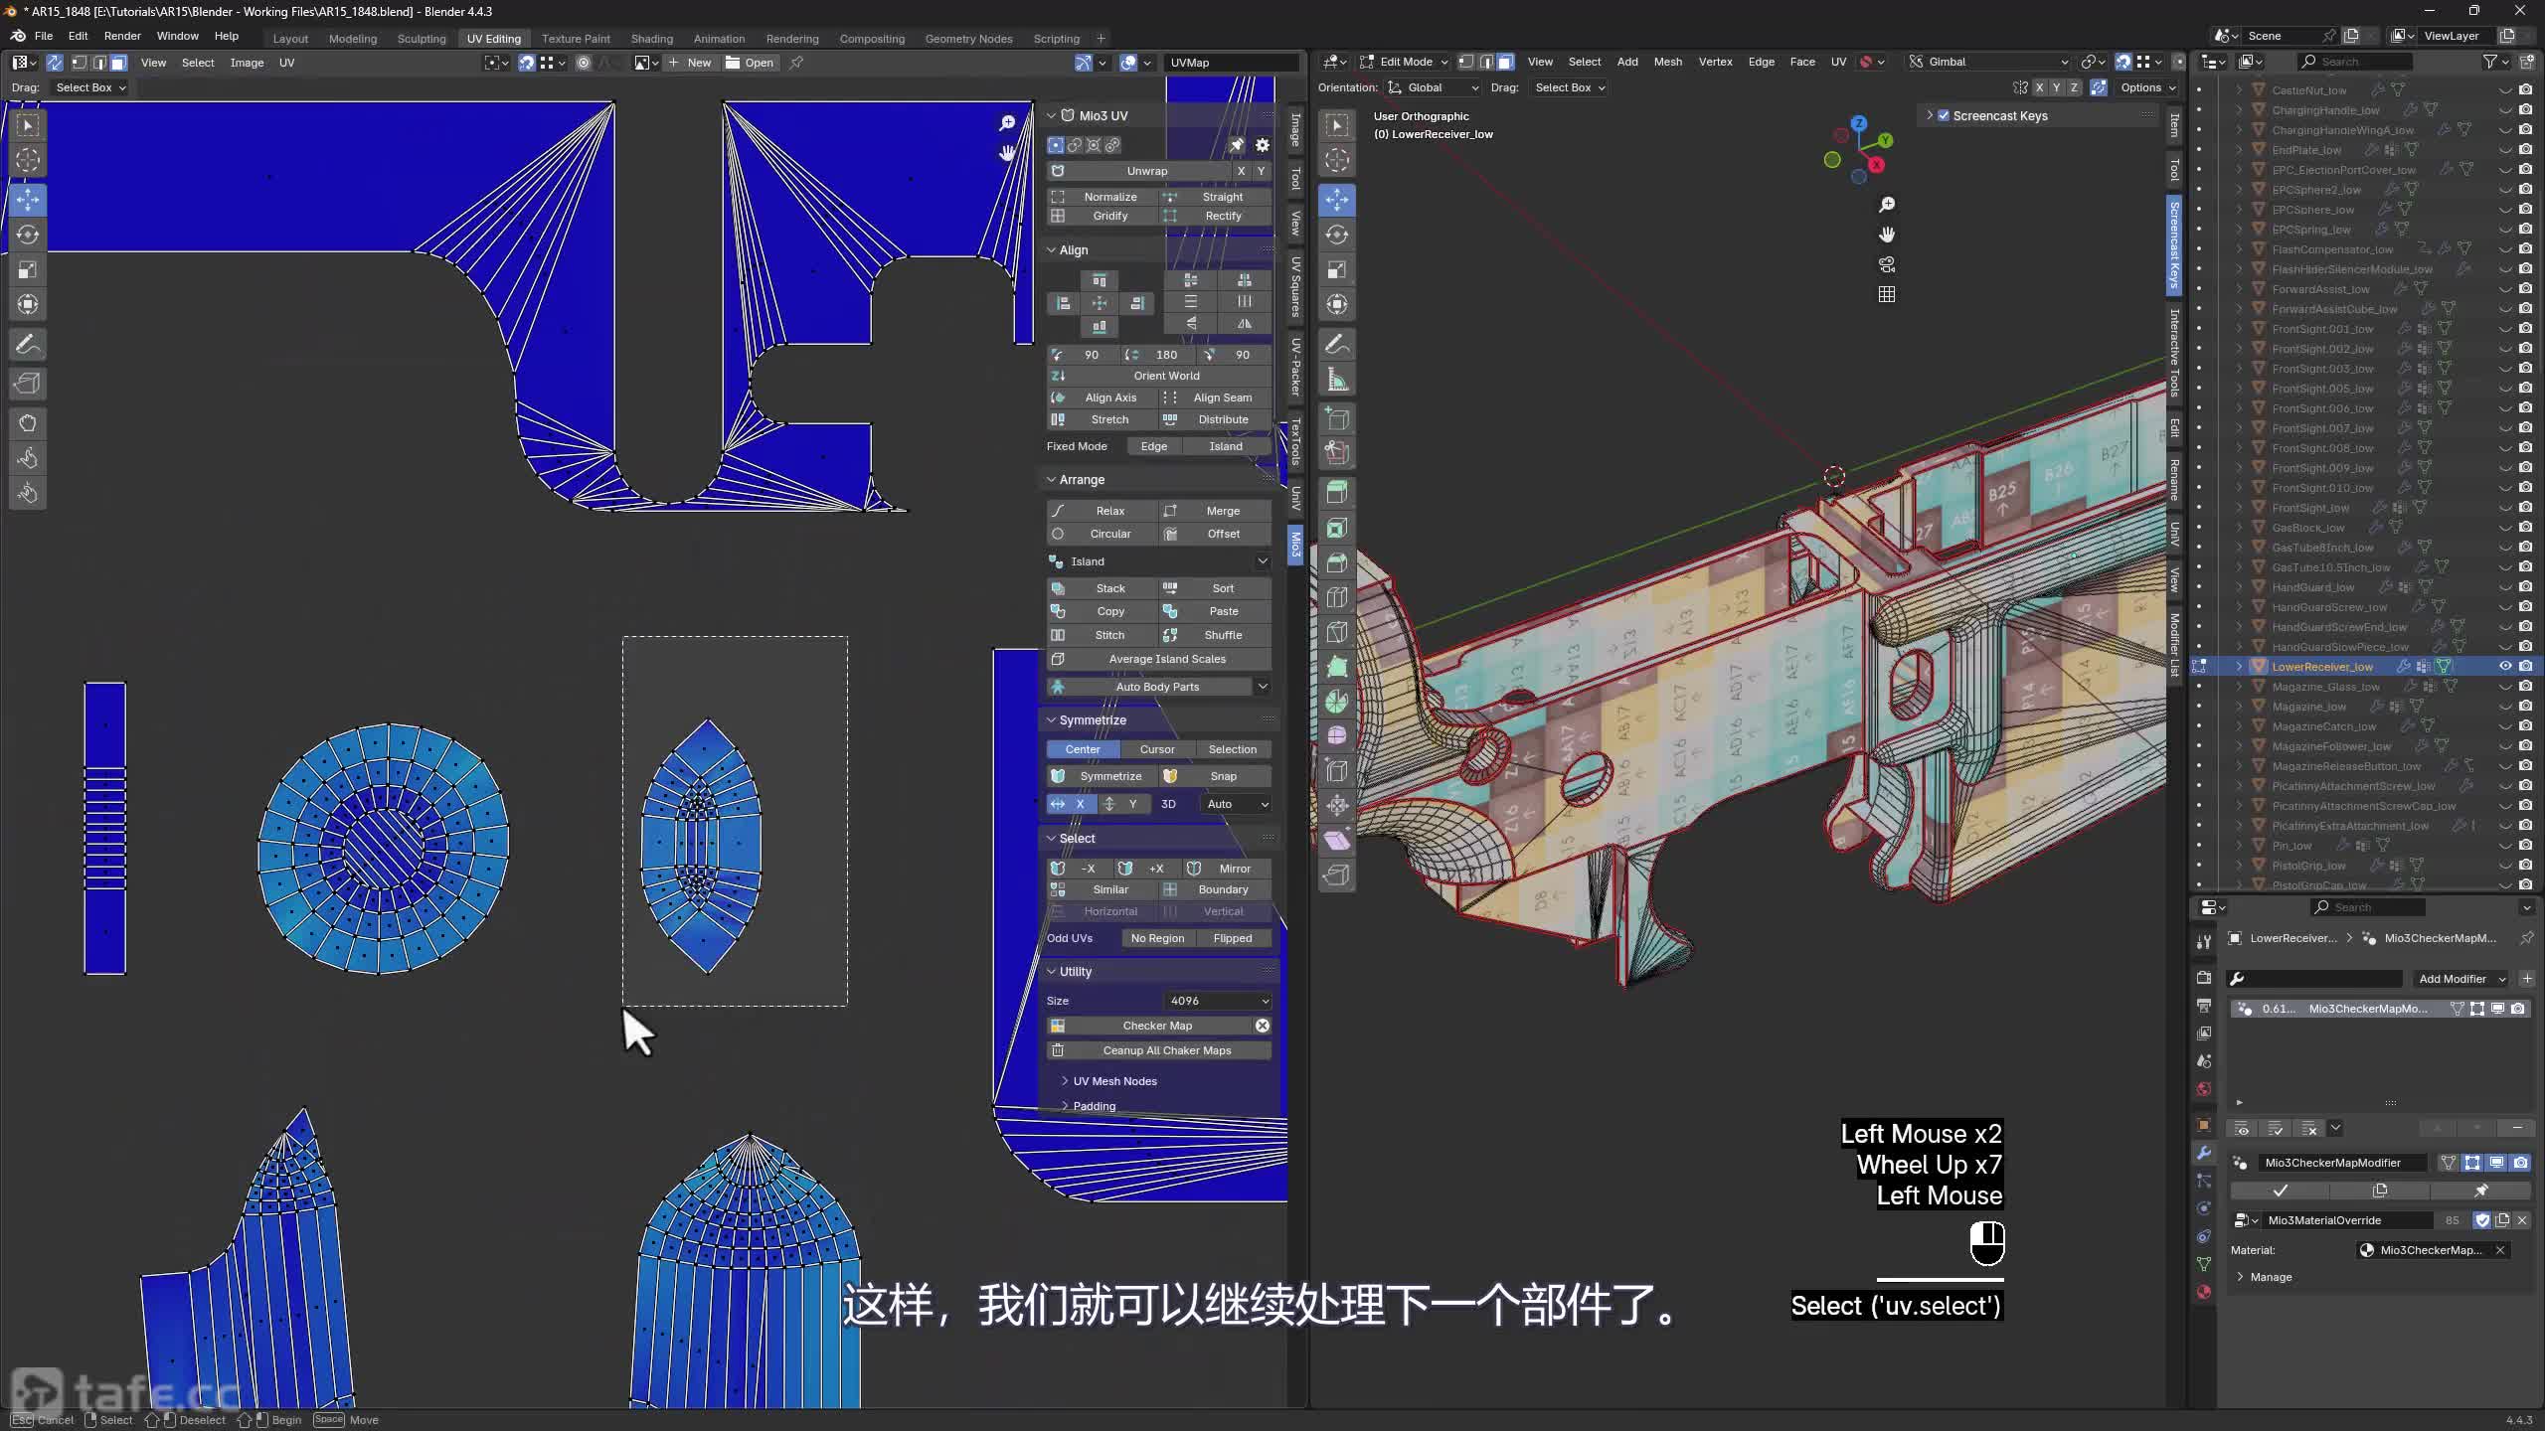Open the Gimbal transform orientation dropdown

coord(1988,62)
